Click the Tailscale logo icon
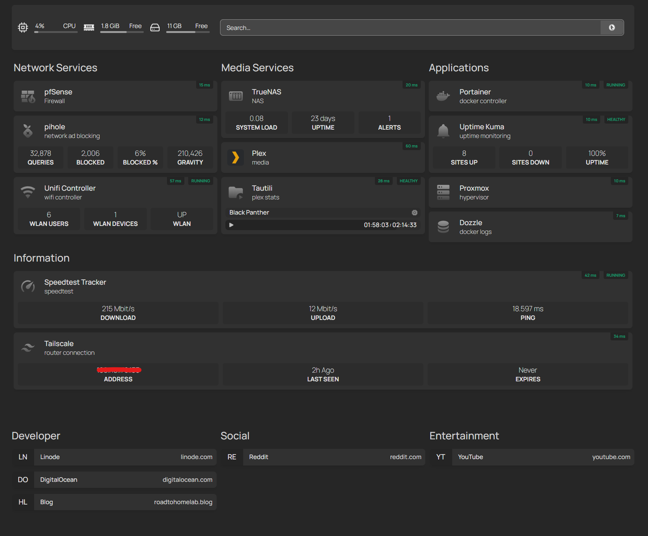This screenshot has height=536, width=648. click(28, 348)
